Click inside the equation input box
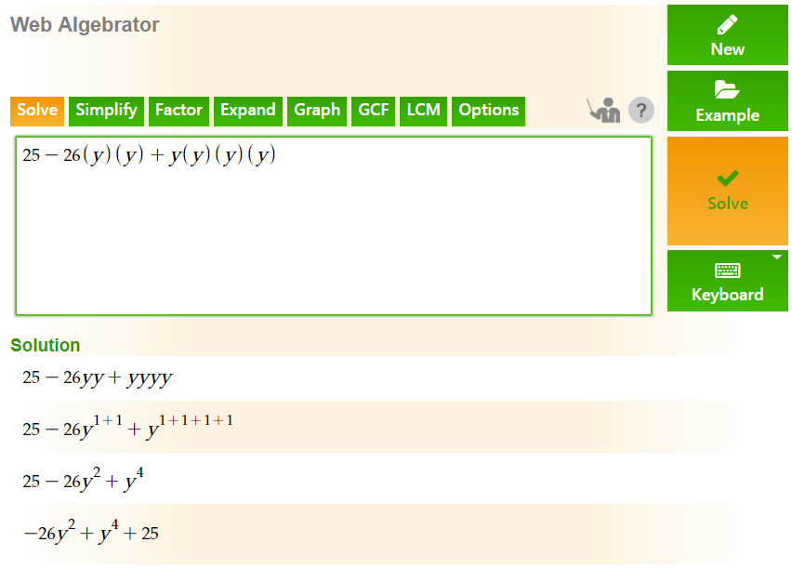This screenshot has height=569, width=792. tap(334, 226)
